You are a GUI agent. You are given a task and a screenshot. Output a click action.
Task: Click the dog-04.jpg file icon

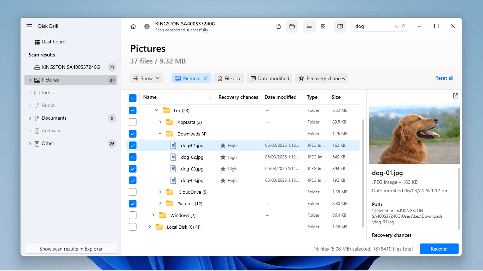(x=173, y=180)
